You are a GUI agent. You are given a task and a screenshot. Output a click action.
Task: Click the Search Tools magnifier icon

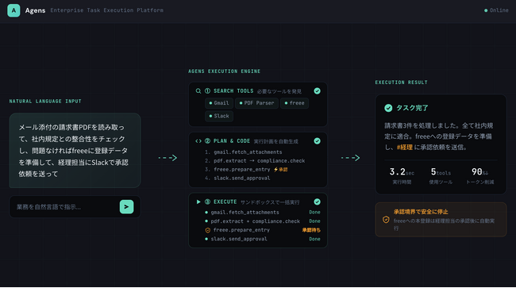[x=198, y=91]
